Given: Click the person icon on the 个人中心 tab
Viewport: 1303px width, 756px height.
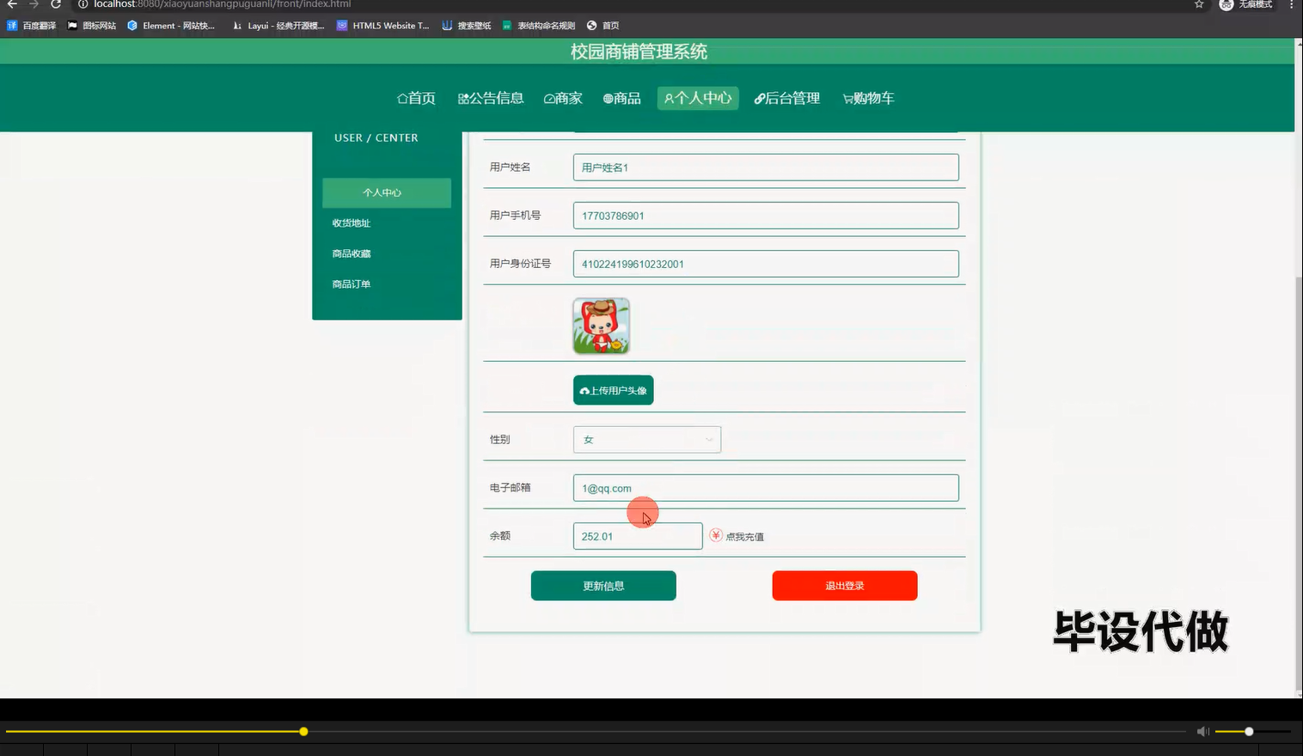Looking at the screenshot, I should tap(667, 98).
